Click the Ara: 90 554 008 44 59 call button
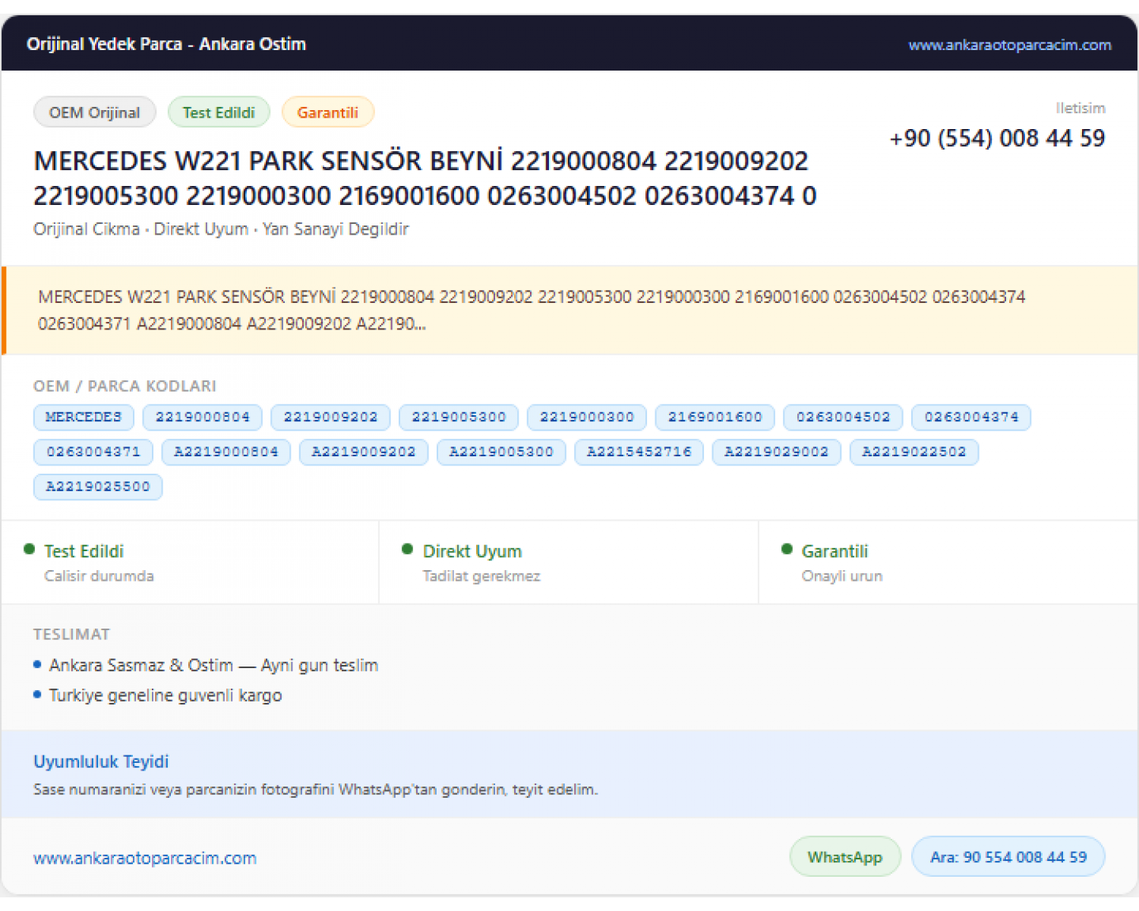The width and height of the screenshot is (1139, 911). pyautogui.click(x=1008, y=856)
